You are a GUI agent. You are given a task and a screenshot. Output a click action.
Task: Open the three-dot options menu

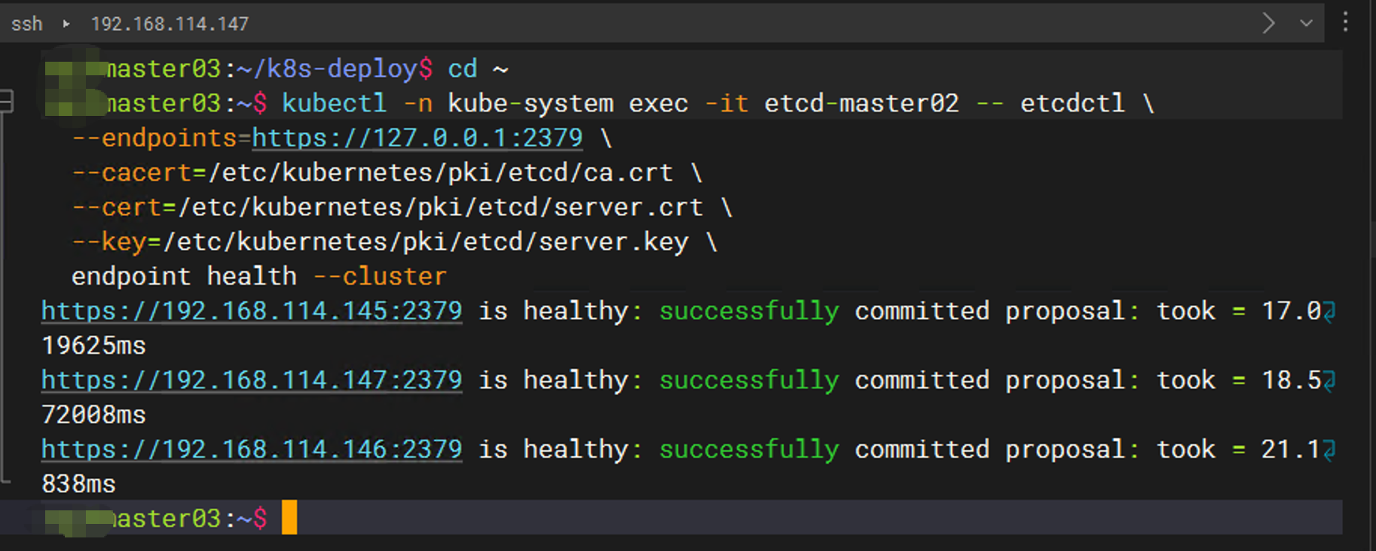click(x=1345, y=22)
